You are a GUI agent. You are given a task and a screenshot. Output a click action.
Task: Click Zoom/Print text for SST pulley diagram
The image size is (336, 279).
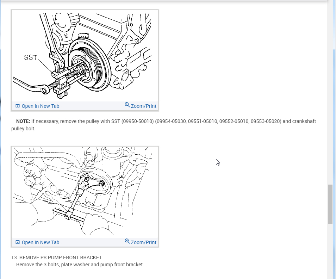144,106
